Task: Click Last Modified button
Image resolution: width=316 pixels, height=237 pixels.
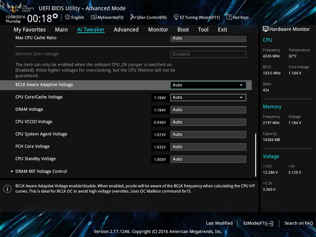Action: (x=219, y=223)
